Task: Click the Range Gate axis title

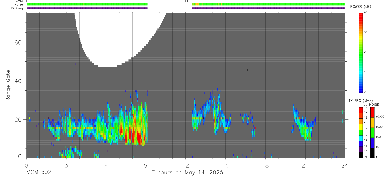Action: [x=8, y=86]
